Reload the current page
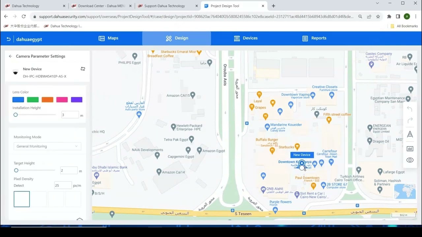 (24, 16)
